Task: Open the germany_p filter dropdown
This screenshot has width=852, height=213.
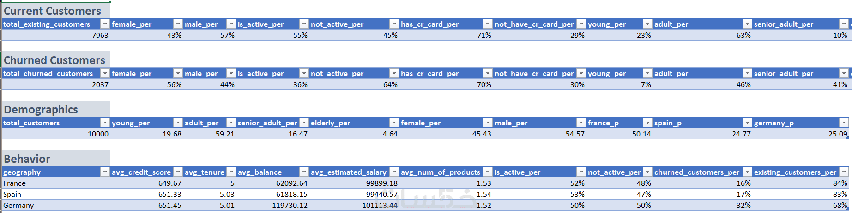Action: coord(844,123)
